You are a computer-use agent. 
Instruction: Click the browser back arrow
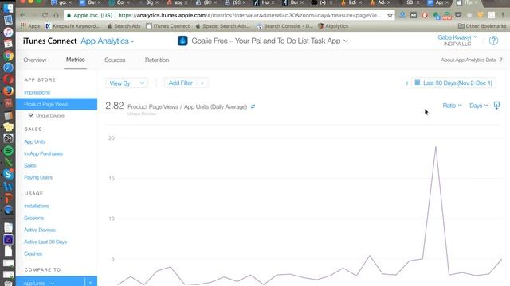(23, 15)
